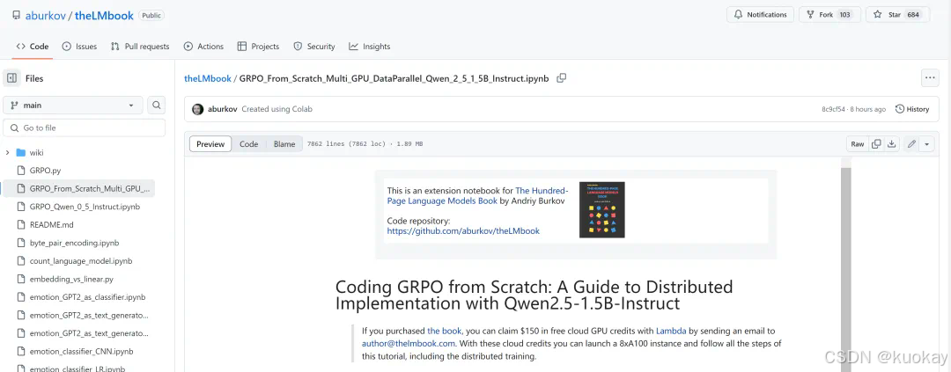Switch to the Blame view toggle

(x=284, y=144)
